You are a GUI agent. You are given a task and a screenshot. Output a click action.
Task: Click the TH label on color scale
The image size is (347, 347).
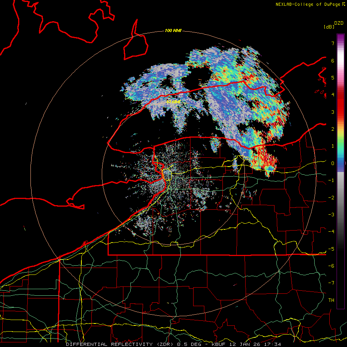point(331,300)
